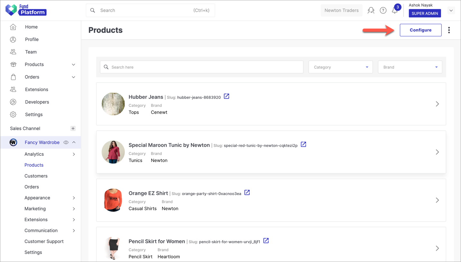The image size is (461, 262).
Task: Open the three-dot menu beside Configure
Action: 449,30
